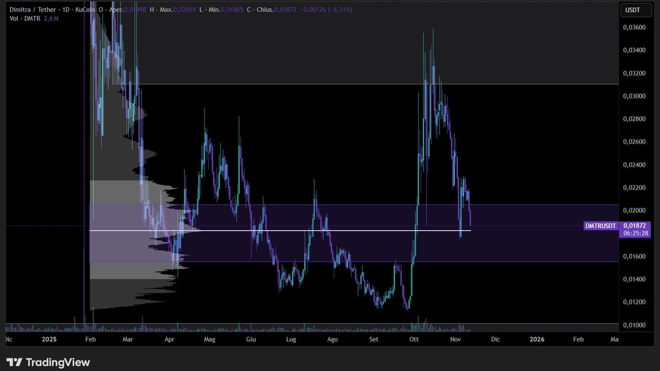Viewport: 660px width, 371px height.
Task: Click the Giu month label on time axis
Action: 251,339
